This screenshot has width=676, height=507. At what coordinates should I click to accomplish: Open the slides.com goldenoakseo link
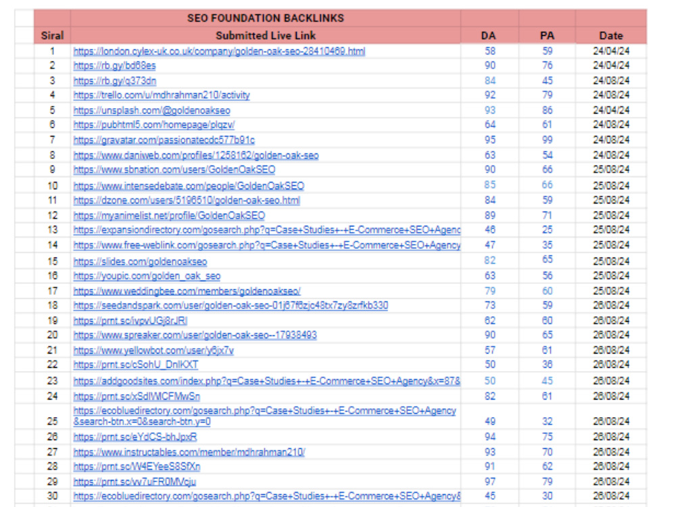tap(140, 262)
